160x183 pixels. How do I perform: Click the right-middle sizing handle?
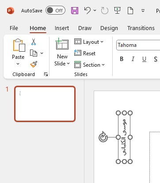[130, 137]
